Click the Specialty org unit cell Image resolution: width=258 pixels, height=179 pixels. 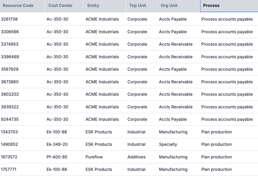point(168,144)
